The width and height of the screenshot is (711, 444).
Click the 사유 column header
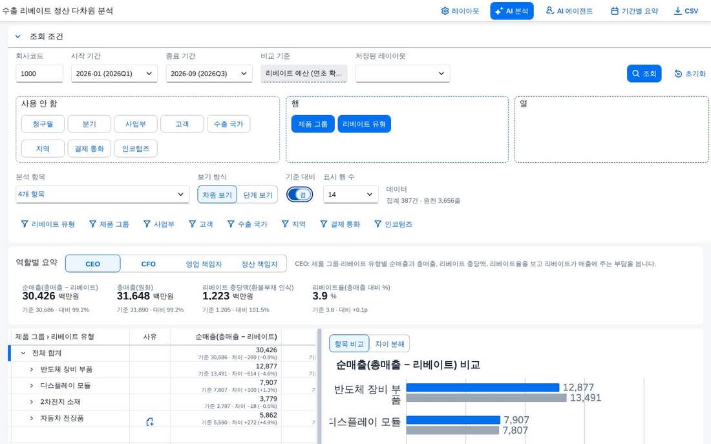click(x=150, y=337)
